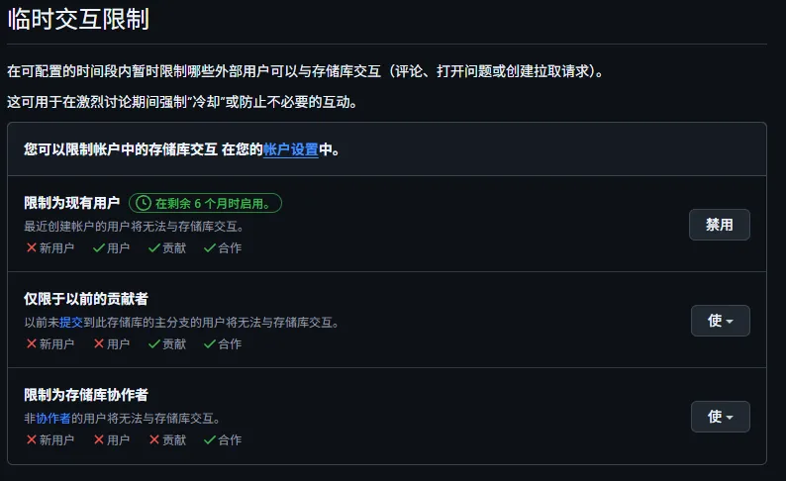
Task: Open the 使 dropdown for 仅限于以前的贡献者
Action: point(720,321)
